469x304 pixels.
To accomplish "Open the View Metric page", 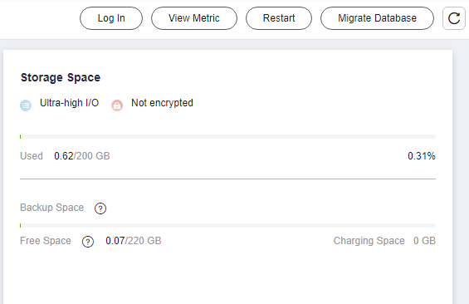I will 194,18.
